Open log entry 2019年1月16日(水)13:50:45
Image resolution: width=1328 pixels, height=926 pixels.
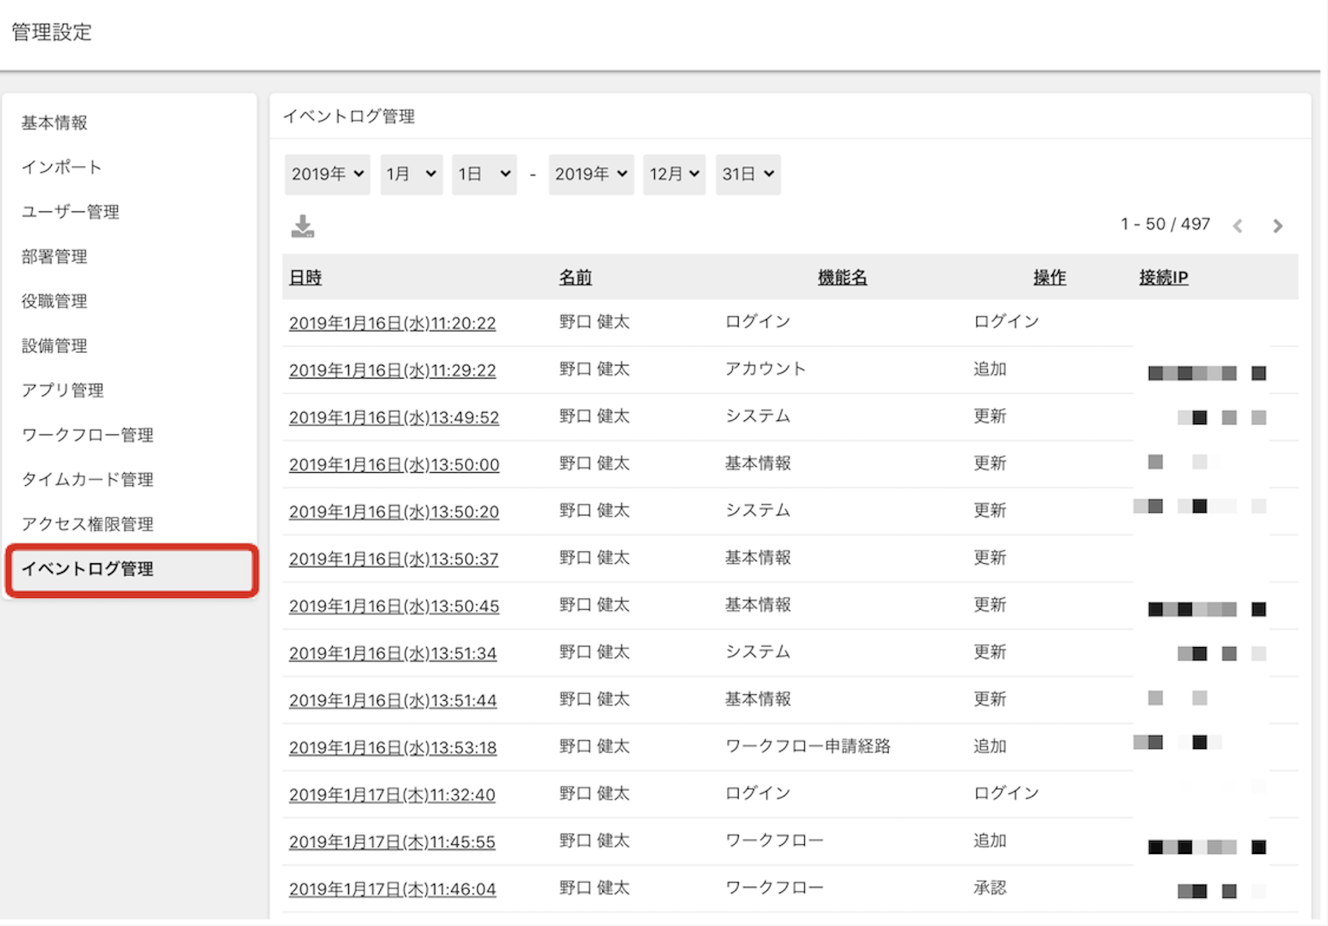pos(394,606)
